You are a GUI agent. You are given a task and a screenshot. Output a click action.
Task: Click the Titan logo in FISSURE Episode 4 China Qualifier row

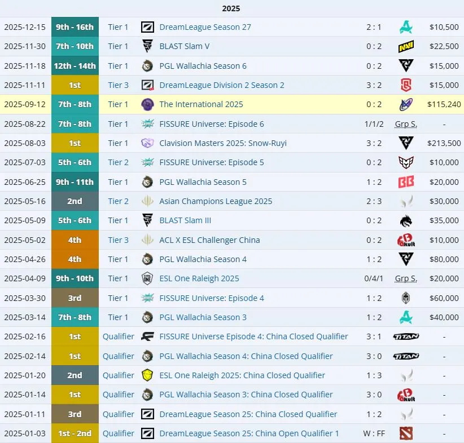(x=406, y=336)
